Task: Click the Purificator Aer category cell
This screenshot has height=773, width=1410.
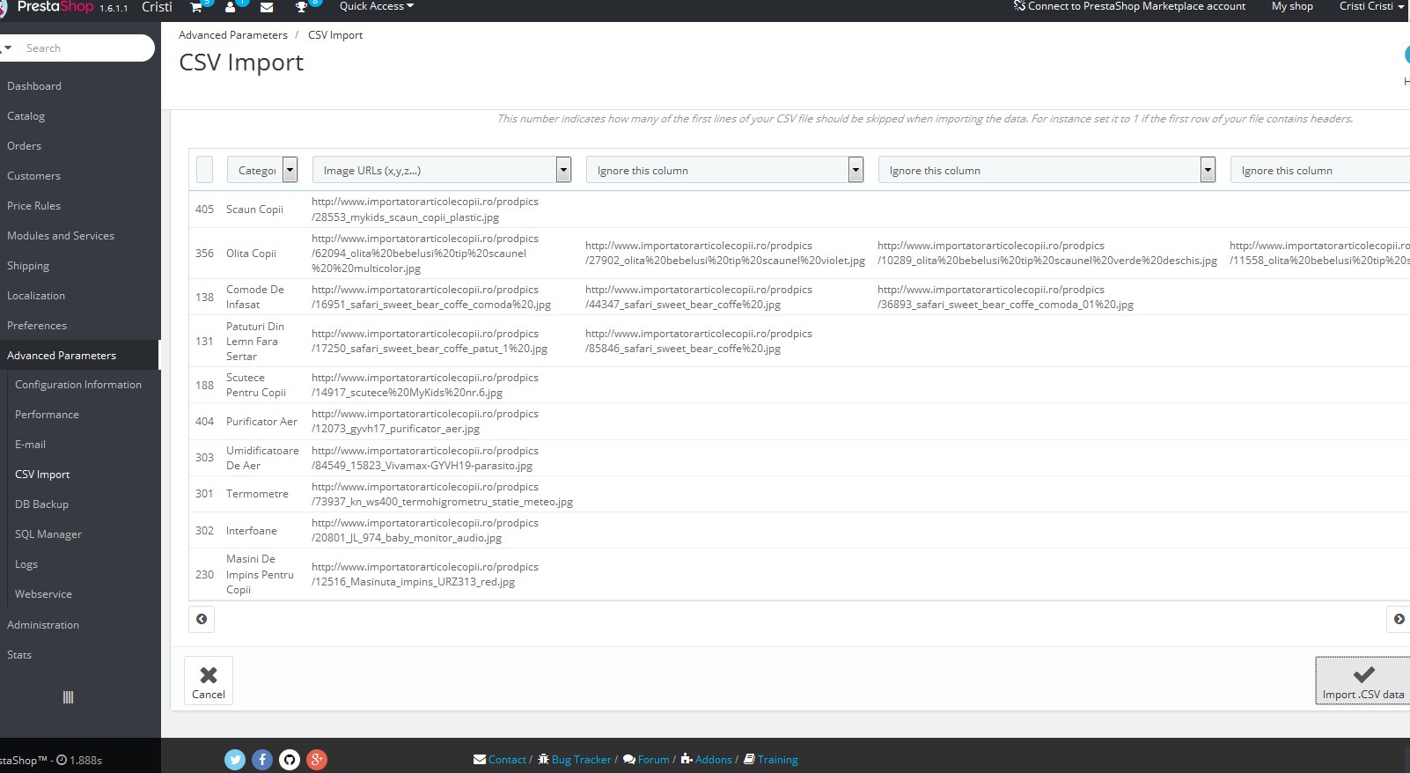Action: (x=261, y=422)
